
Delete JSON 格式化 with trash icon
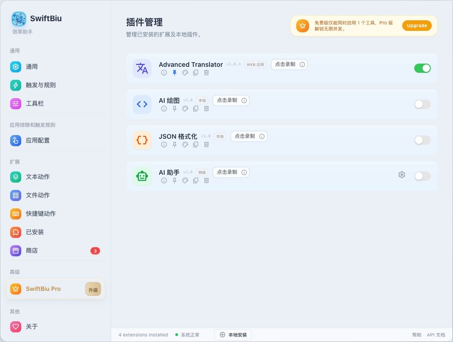coord(206,145)
